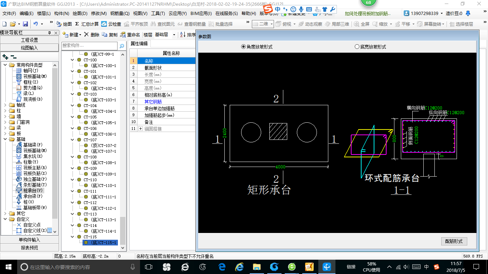488x274 pixels.
Task: Click the Undo arrow icon
Action: coord(36,24)
